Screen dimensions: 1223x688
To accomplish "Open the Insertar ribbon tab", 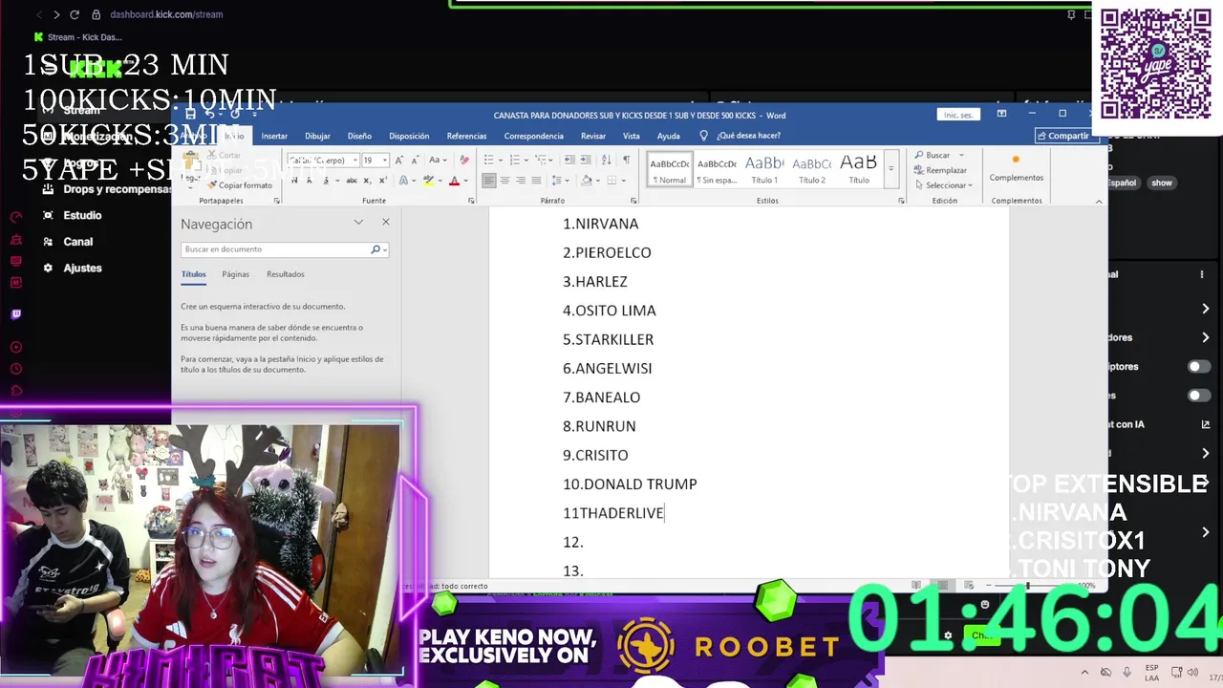I will 274,136.
